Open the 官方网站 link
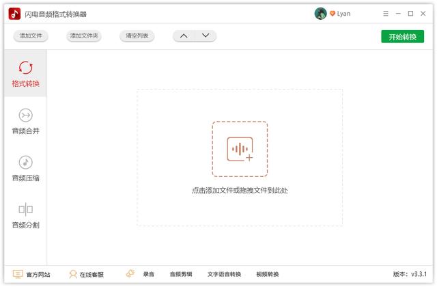This screenshot has width=437, height=287. [x=38, y=275]
